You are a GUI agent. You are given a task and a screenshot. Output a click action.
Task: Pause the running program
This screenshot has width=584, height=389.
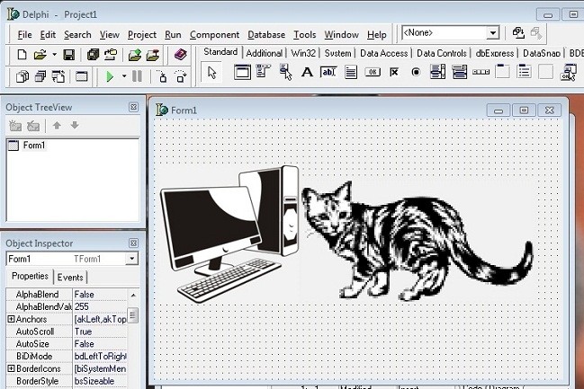click(137, 76)
